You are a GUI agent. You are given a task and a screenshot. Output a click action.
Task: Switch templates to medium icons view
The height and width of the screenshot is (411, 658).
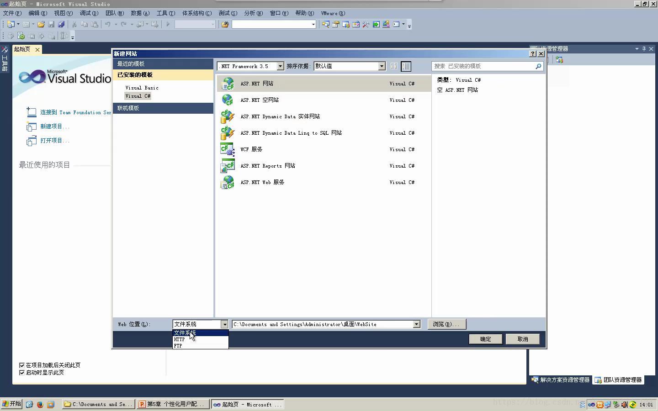[406, 66]
